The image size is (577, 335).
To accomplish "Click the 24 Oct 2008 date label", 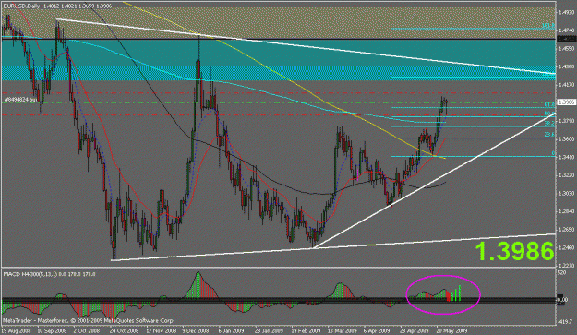I will [124, 330].
